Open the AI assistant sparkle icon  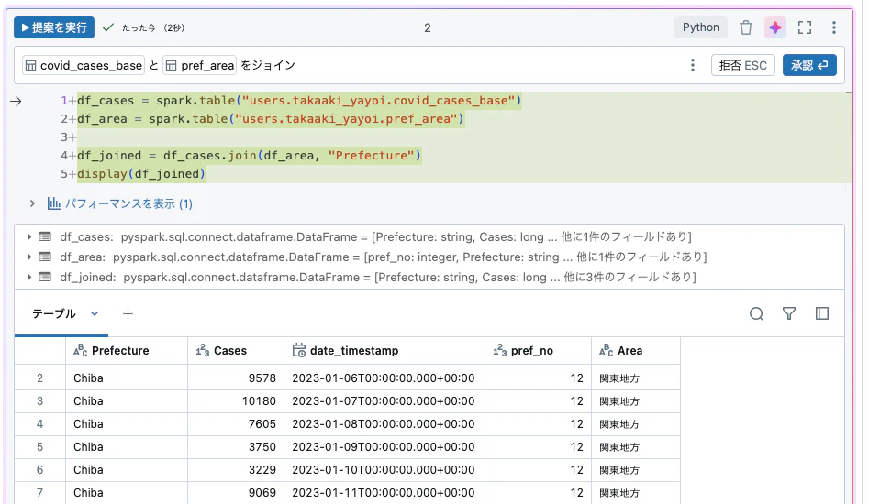pos(775,27)
